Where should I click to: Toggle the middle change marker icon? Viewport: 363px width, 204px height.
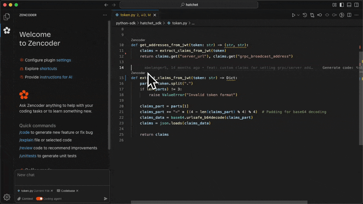327,15
